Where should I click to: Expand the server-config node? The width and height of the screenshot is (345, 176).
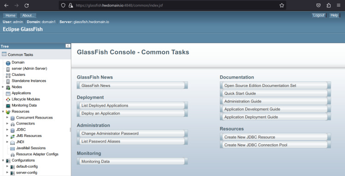7,172
